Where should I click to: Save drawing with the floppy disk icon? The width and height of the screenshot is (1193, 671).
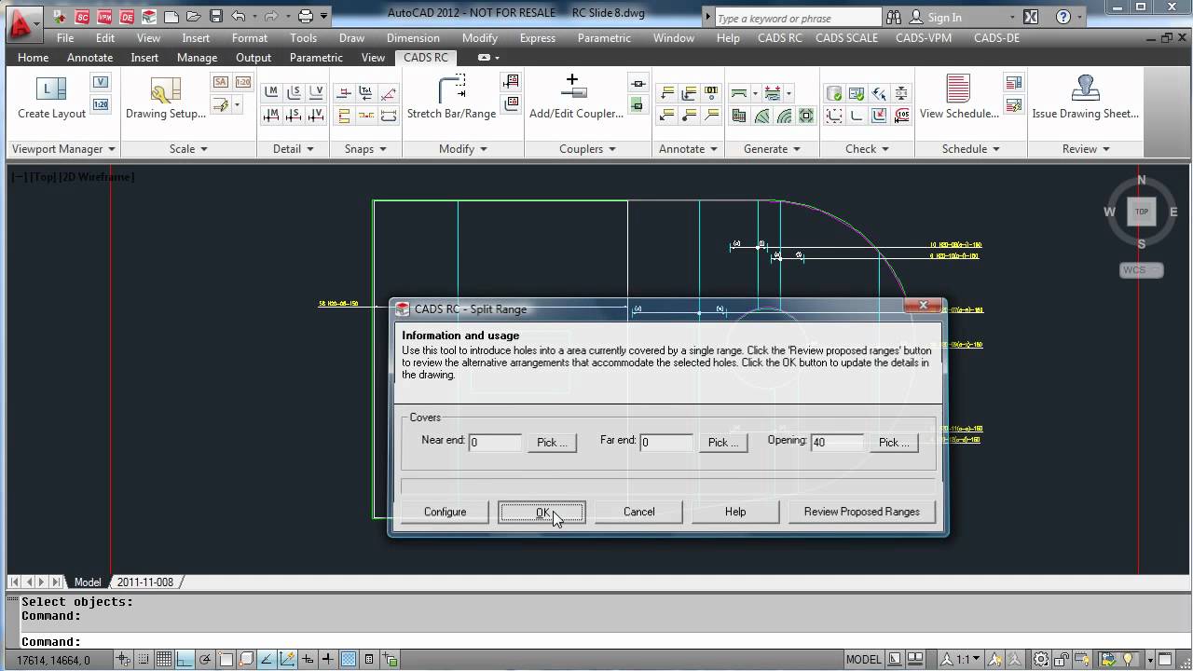tap(215, 17)
